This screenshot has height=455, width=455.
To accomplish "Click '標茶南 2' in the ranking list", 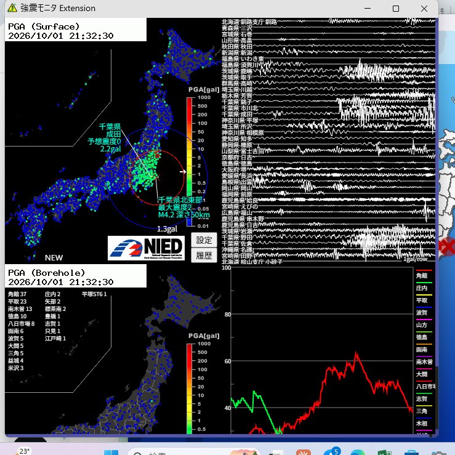I will (x=55, y=308).
